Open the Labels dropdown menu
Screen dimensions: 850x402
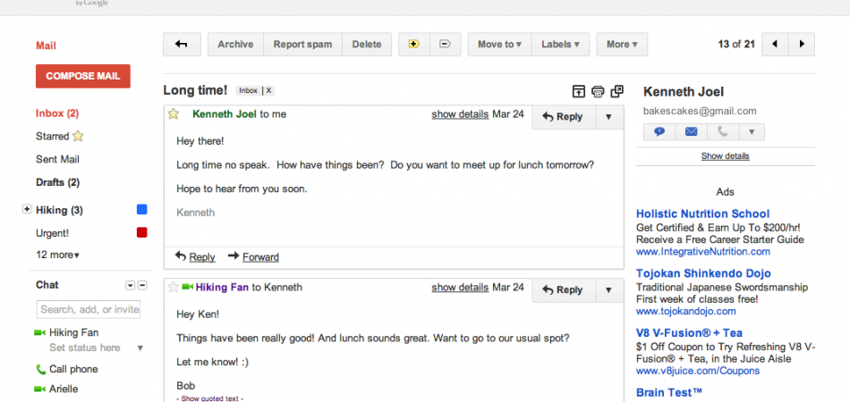(560, 45)
